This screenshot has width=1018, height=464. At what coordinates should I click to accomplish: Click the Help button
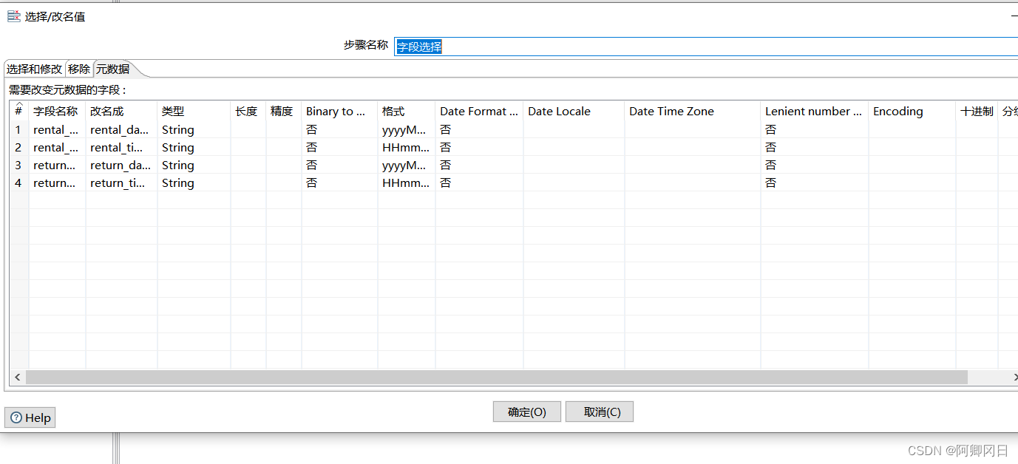click(x=30, y=417)
